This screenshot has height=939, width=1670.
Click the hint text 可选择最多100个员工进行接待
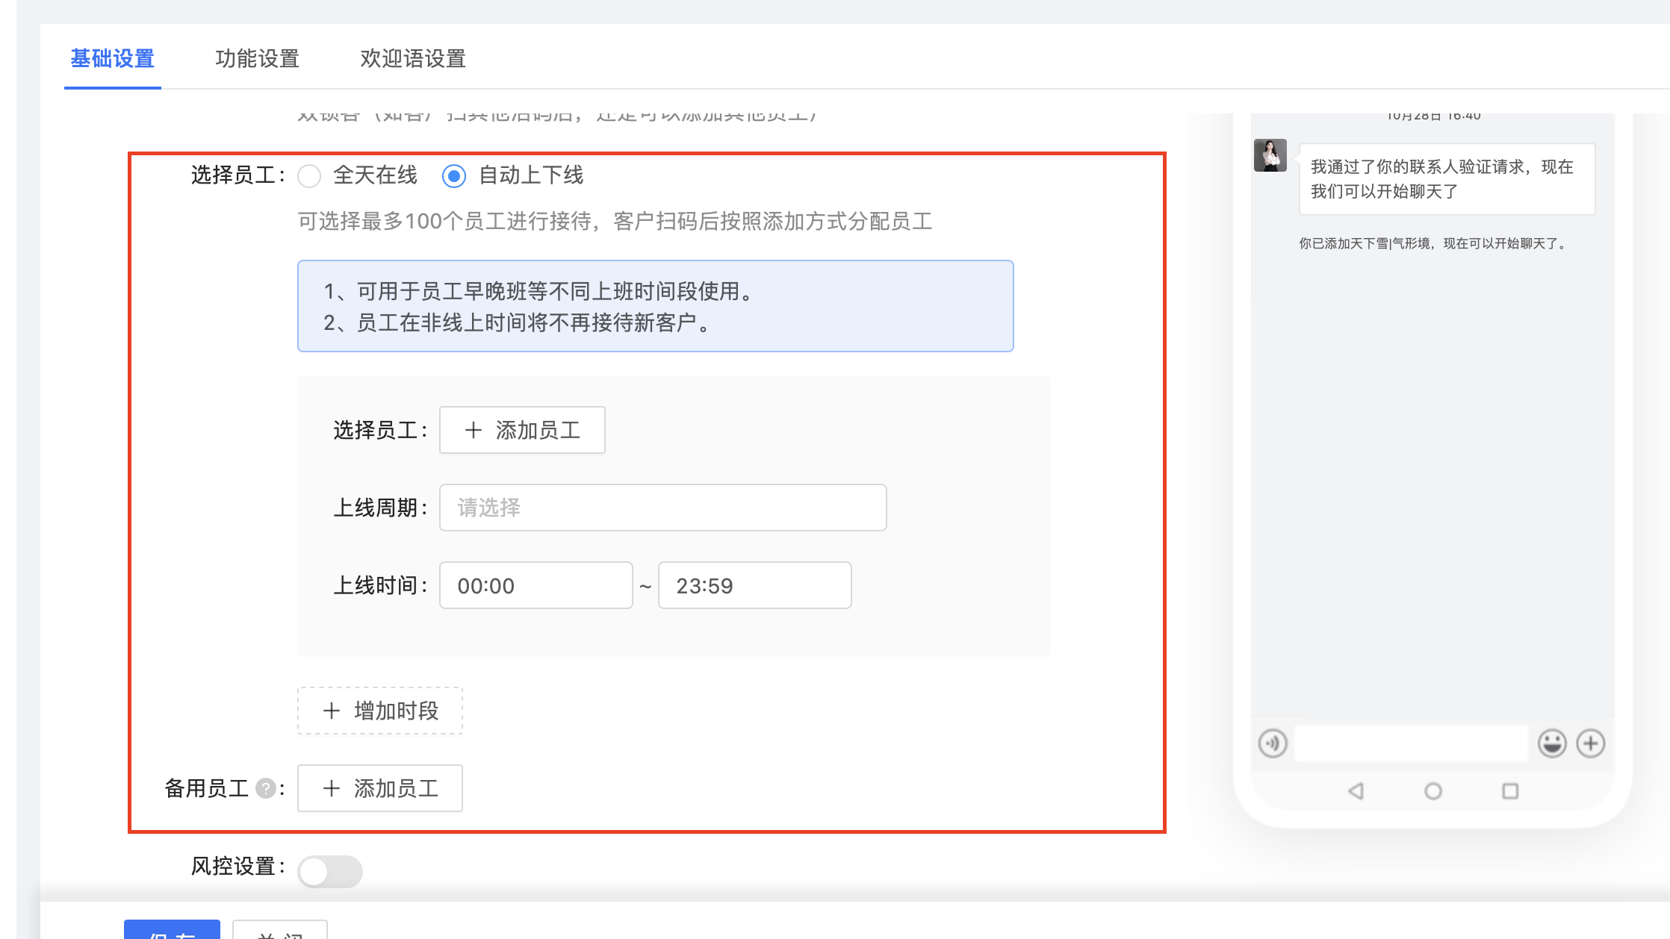(615, 222)
